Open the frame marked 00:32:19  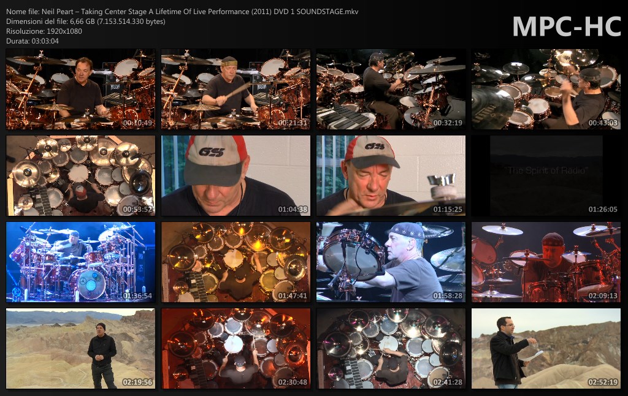click(391, 89)
